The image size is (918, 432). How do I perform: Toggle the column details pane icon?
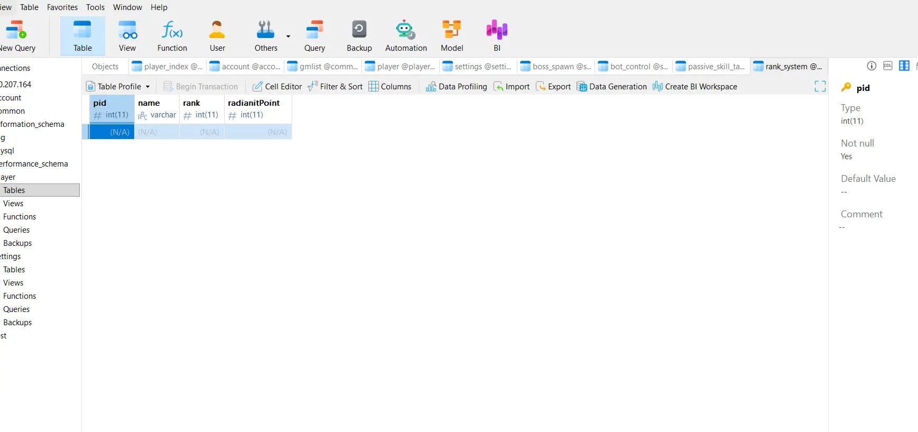pos(904,66)
